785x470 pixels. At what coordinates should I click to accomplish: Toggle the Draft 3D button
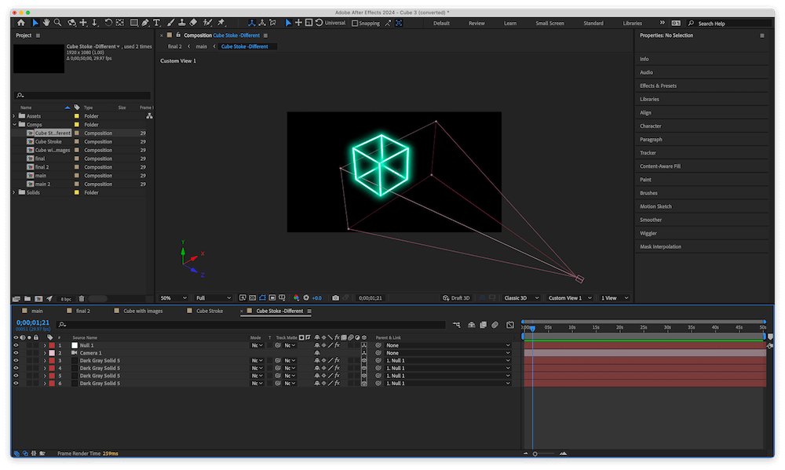pos(456,298)
